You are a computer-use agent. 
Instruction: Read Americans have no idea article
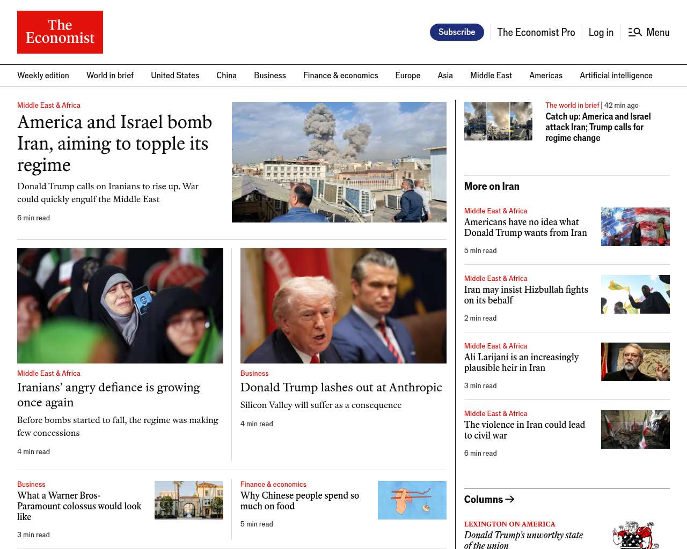525,227
